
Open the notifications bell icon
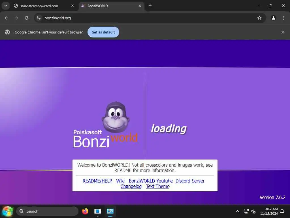point(282,211)
